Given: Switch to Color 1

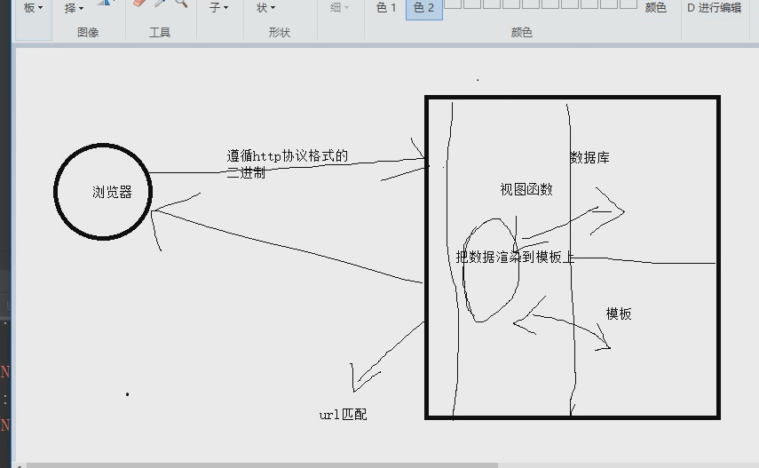Looking at the screenshot, I should click(x=386, y=8).
